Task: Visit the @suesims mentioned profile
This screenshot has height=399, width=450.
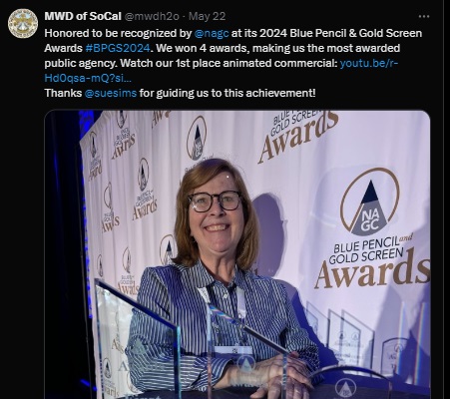Action: [111, 93]
